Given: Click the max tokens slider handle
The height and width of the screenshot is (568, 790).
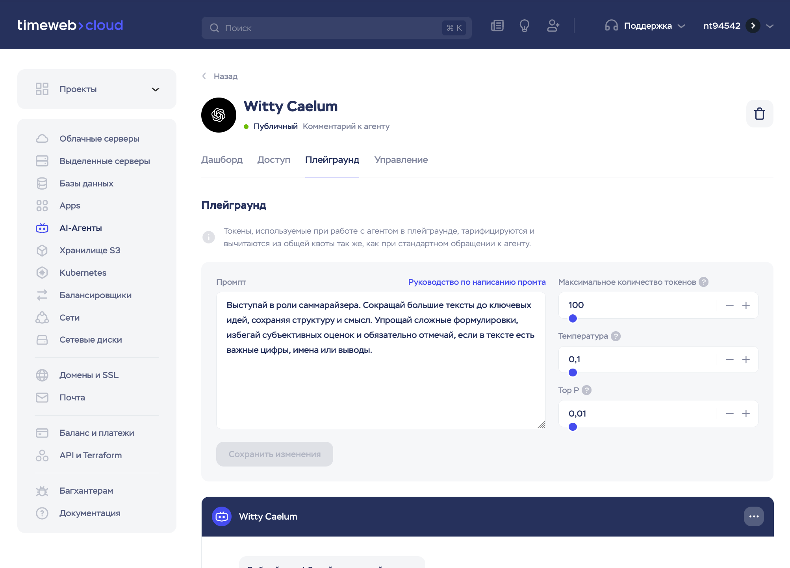Looking at the screenshot, I should coord(573,319).
